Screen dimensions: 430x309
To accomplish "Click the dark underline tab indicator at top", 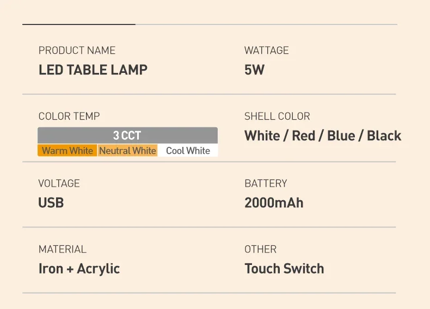I will click(x=79, y=24).
